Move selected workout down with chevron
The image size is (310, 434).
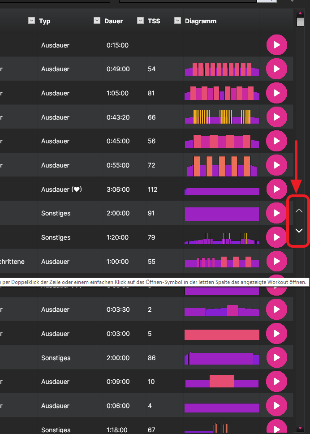point(299,231)
